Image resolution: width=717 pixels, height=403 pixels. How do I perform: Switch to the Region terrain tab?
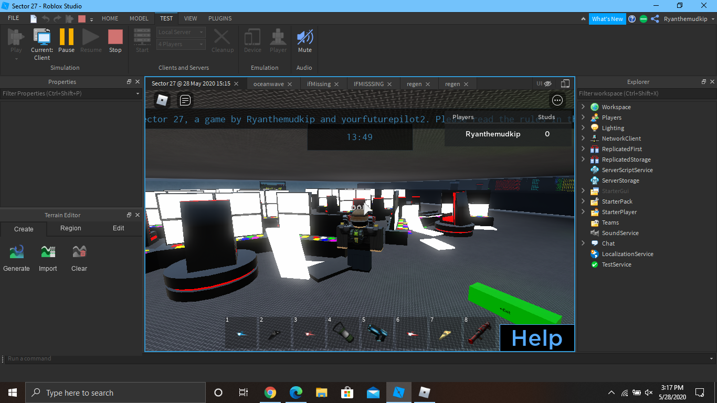click(71, 229)
